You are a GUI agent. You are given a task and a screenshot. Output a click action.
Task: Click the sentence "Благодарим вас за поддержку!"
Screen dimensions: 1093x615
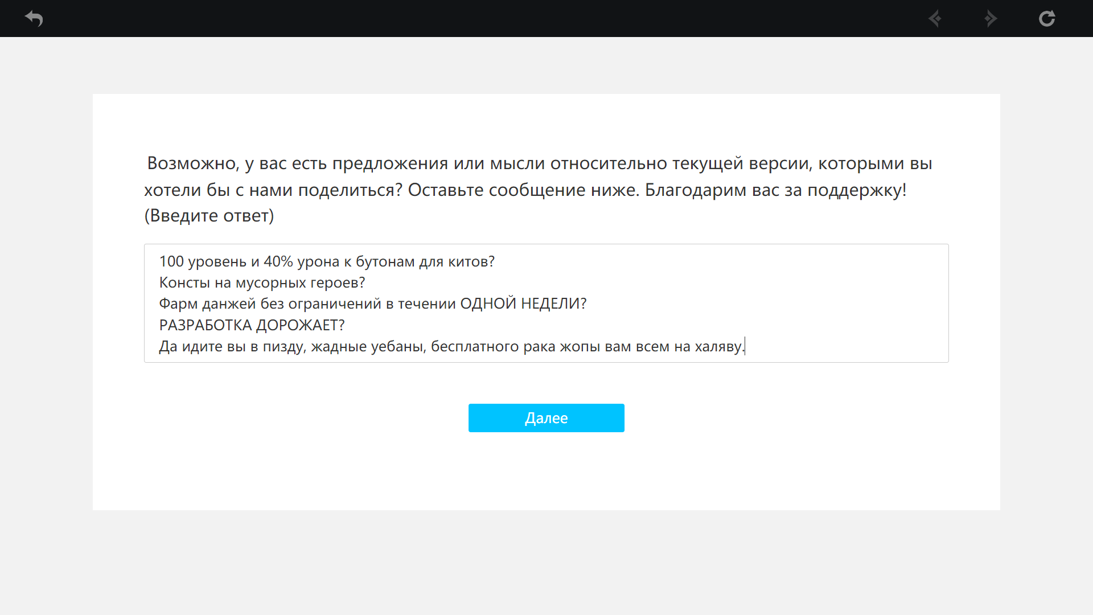[775, 190]
